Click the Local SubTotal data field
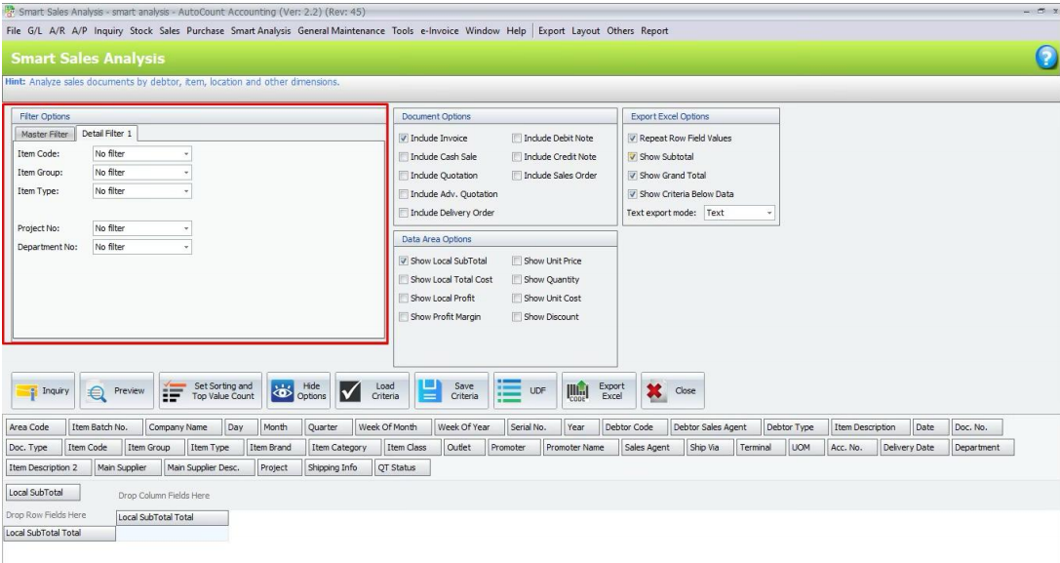This screenshot has height=563, width=1060. (43, 493)
